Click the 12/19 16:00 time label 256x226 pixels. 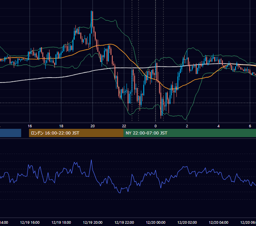30,222
